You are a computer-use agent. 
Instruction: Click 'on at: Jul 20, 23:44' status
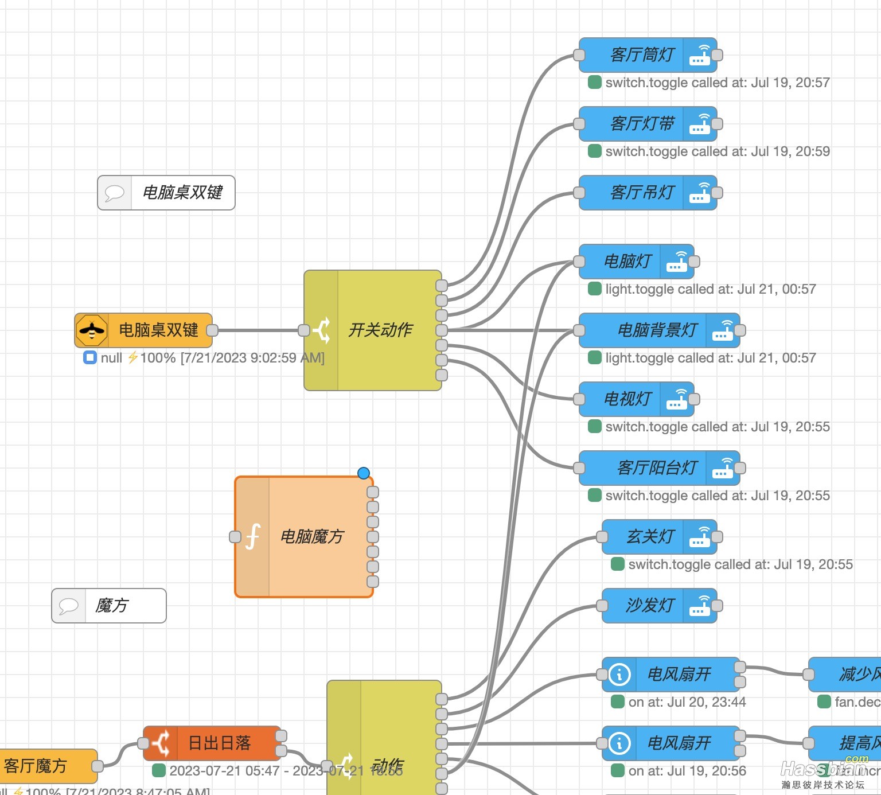[687, 702]
